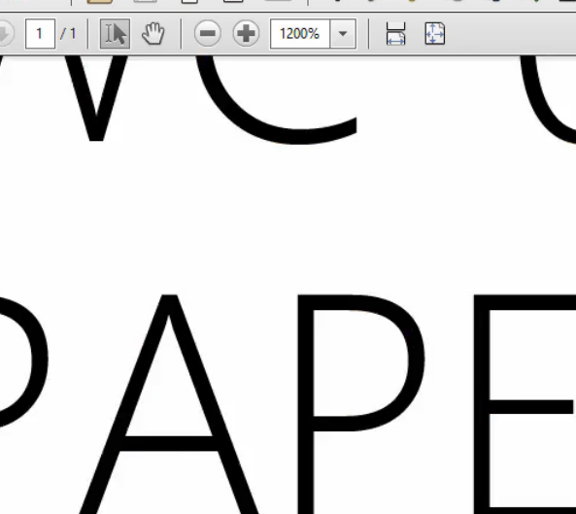Image resolution: width=576 pixels, height=514 pixels.
Task: Click the letter V in the upper line
Action: pos(96,98)
